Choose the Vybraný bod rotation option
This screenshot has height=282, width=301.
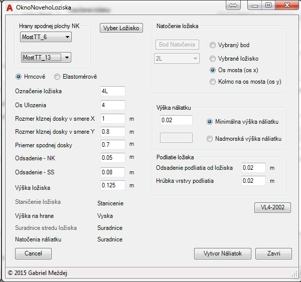point(213,45)
